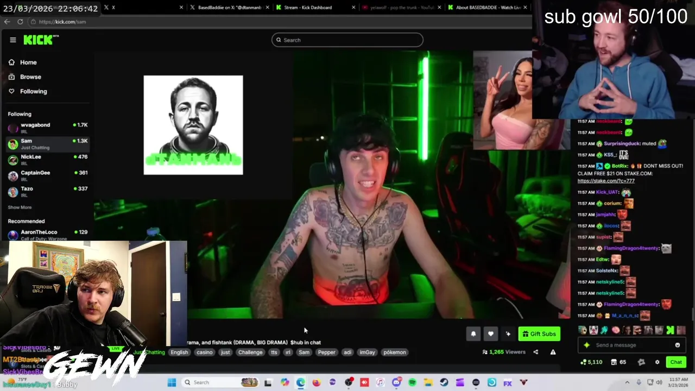
Task: Open the iTunes music icon in taskbar
Action: pos(380,382)
